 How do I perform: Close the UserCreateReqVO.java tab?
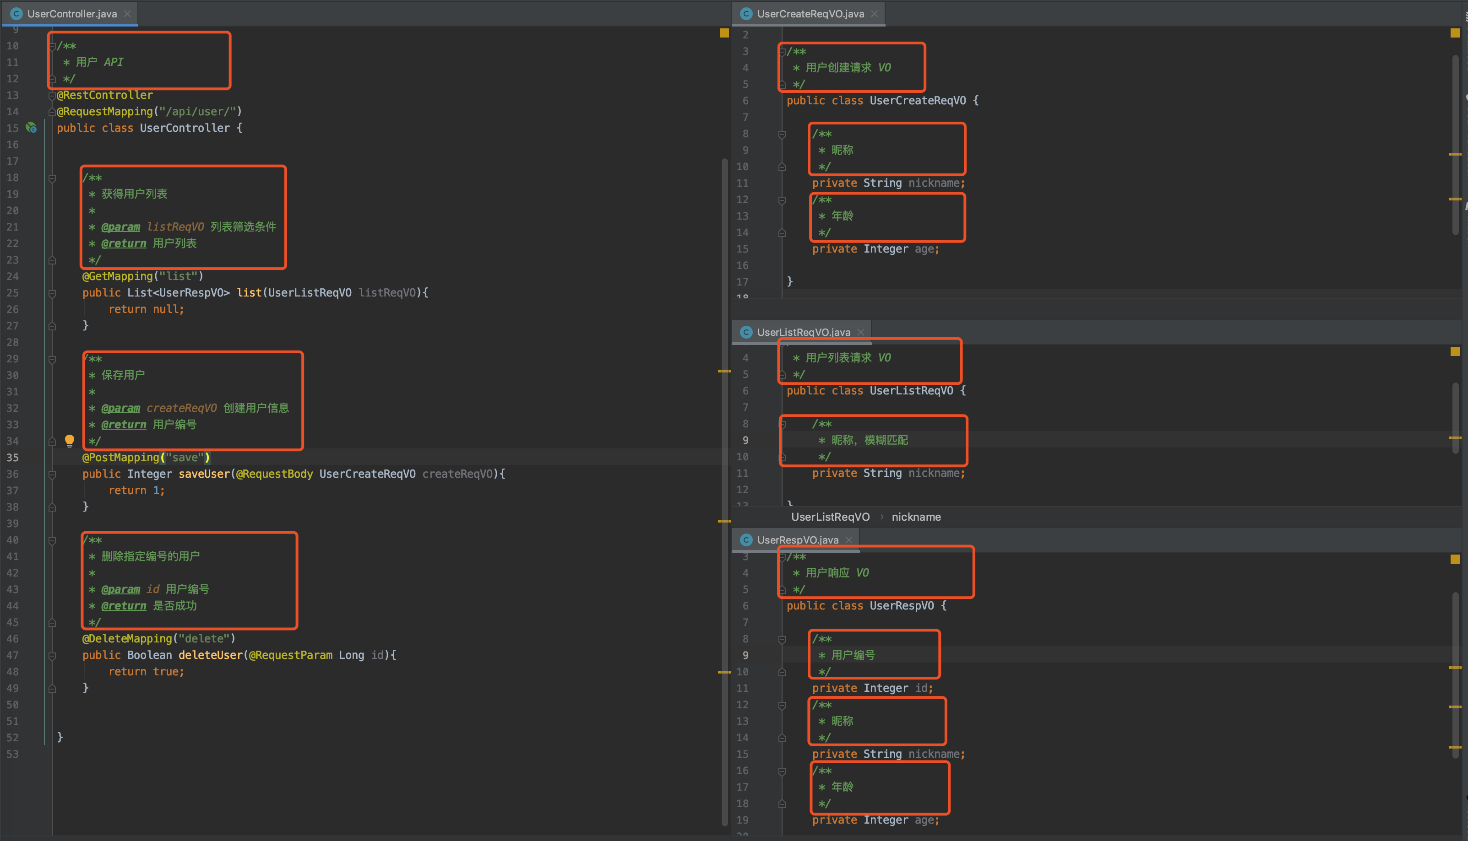[875, 14]
